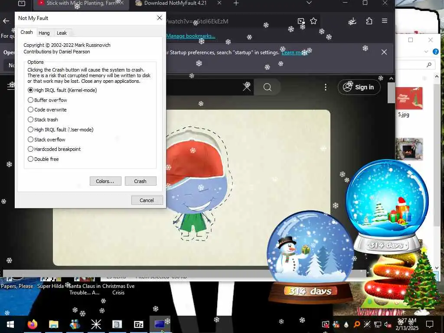Select the fireplace image thumbnail in Explorer
Image resolution: width=444 pixels, height=333 pixels.
pos(409,149)
